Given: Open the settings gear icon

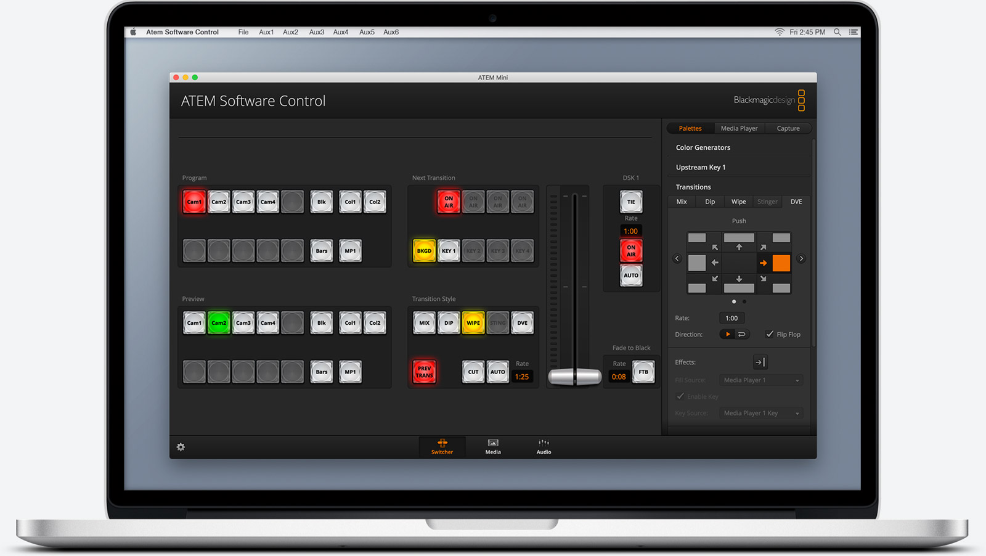Looking at the screenshot, I should (181, 447).
